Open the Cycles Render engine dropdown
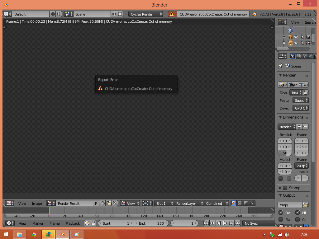The height and width of the screenshot is (239, 319). click(x=146, y=14)
